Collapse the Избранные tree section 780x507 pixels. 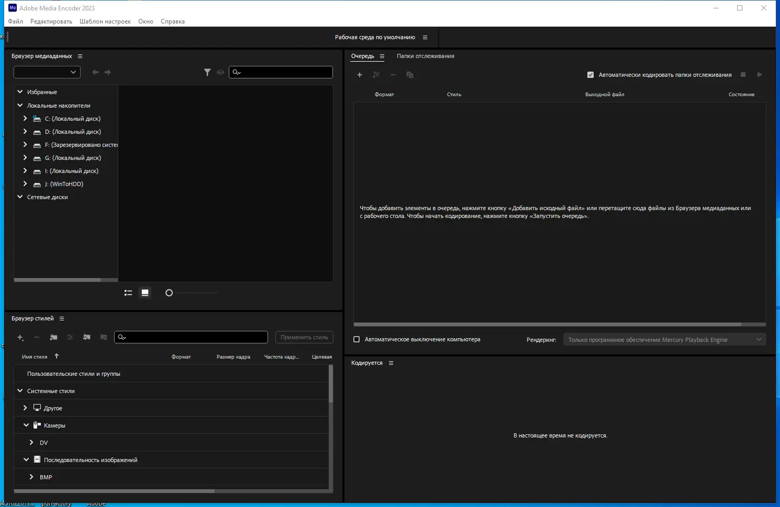(20, 91)
